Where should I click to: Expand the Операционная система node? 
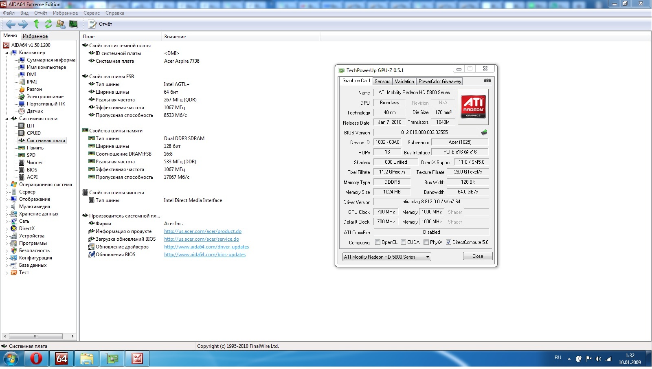7,185
